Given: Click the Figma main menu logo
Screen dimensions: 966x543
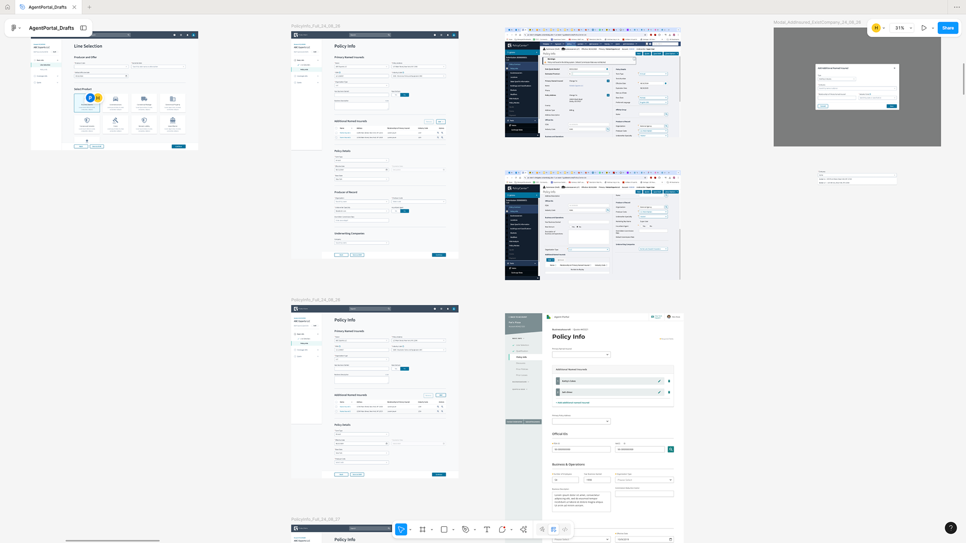Looking at the screenshot, I should [14, 28].
